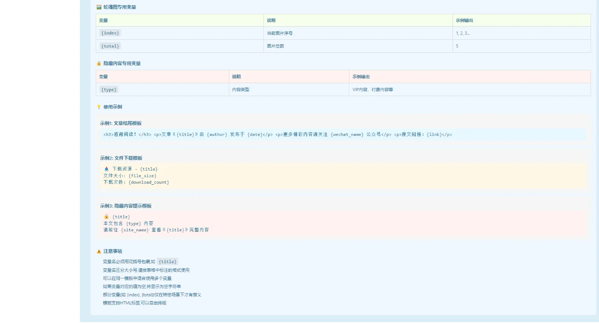Click the {author} placeholder in 示例1 code
This screenshot has width=599, height=323.
click(217, 134)
